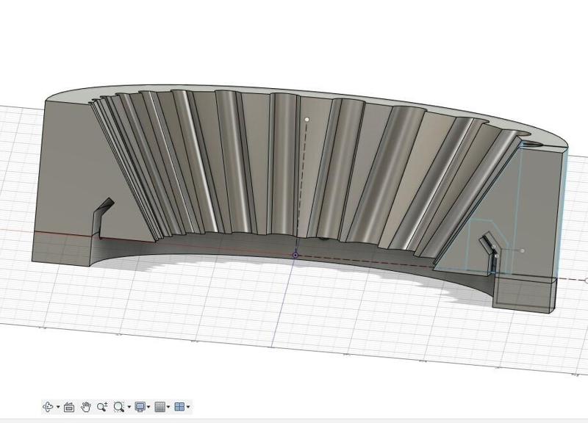Expand the Viewports dropdown arrow
Viewport: 588px width, 423px height.
[189, 407]
